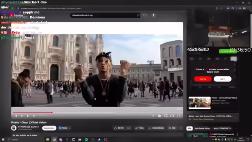Seek on the red video progress bar

(x=97, y=112)
